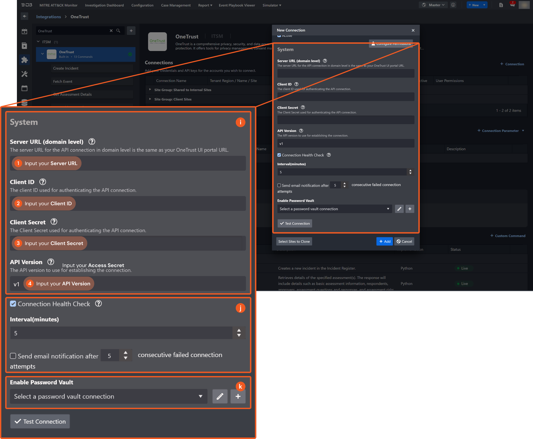Enable Send email notification after checkbox

(x=279, y=186)
